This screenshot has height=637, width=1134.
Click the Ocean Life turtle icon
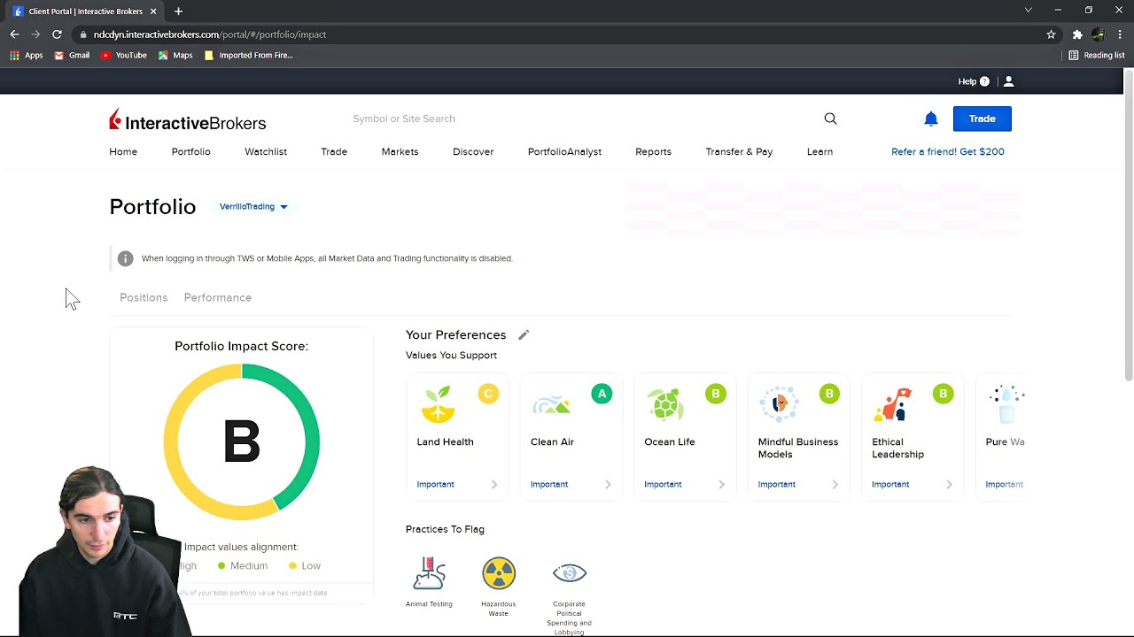(x=664, y=403)
